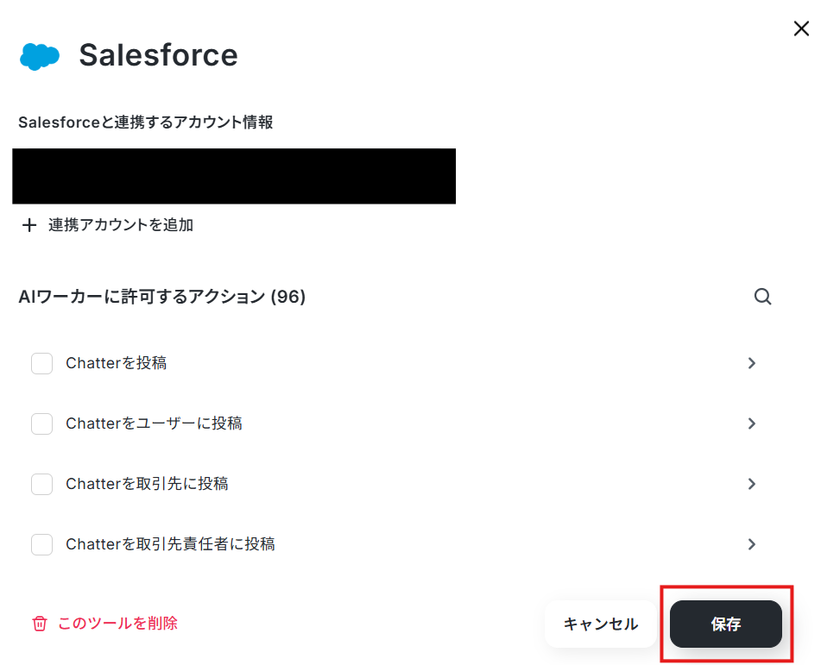Click 連携アカウントを追加 link
This screenshot has height=665, width=821.
121,225
